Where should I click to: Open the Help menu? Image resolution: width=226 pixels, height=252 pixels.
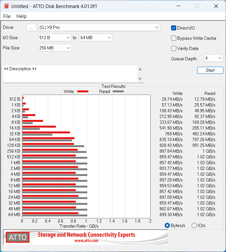pos(22,16)
